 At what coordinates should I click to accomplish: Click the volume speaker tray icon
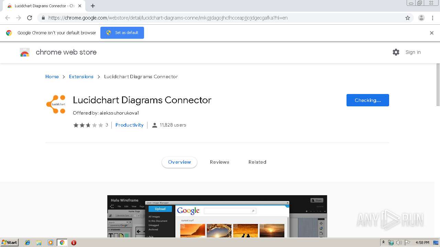tap(399, 243)
